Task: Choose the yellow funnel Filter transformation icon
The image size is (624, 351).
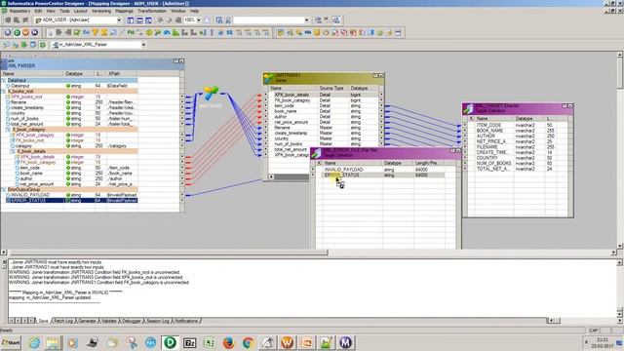Action: 96,32
